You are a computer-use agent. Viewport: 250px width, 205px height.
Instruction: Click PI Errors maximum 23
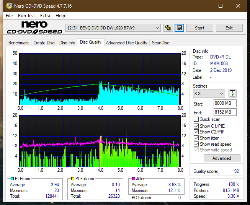point(57,190)
